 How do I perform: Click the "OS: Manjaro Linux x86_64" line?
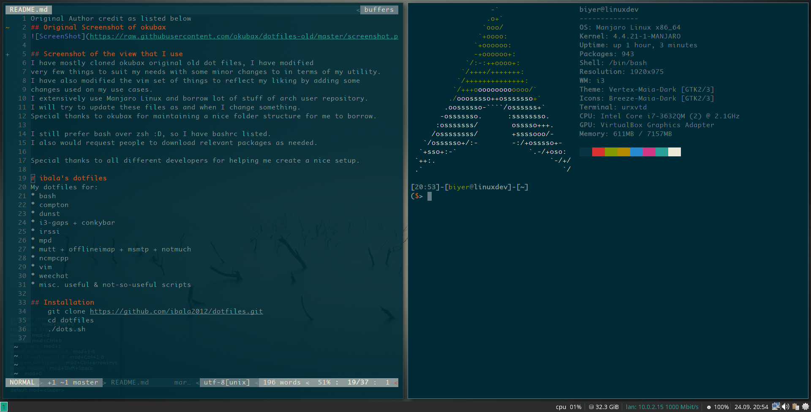630,27
